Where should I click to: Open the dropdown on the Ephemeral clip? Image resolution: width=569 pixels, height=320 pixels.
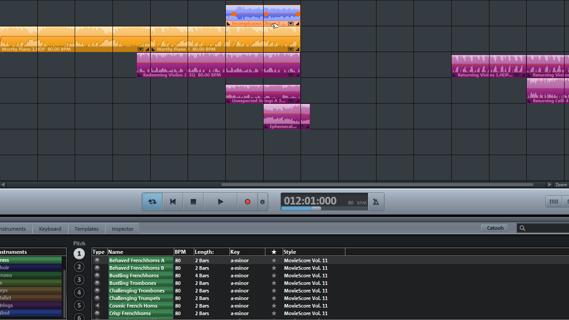pyautogui.click(x=301, y=126)
